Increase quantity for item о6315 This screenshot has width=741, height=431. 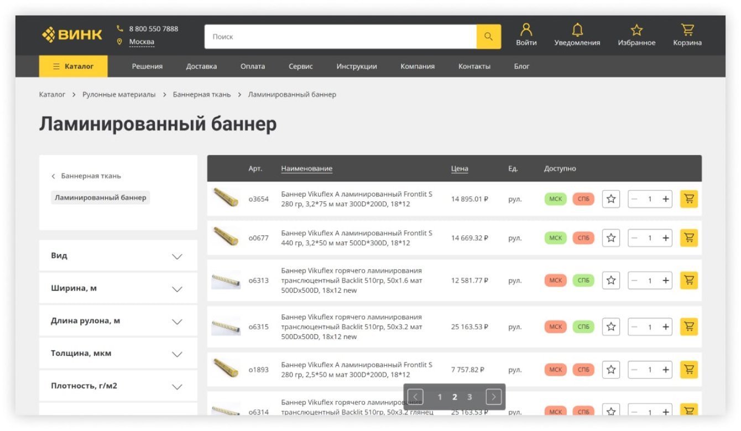tap(666, 328)
